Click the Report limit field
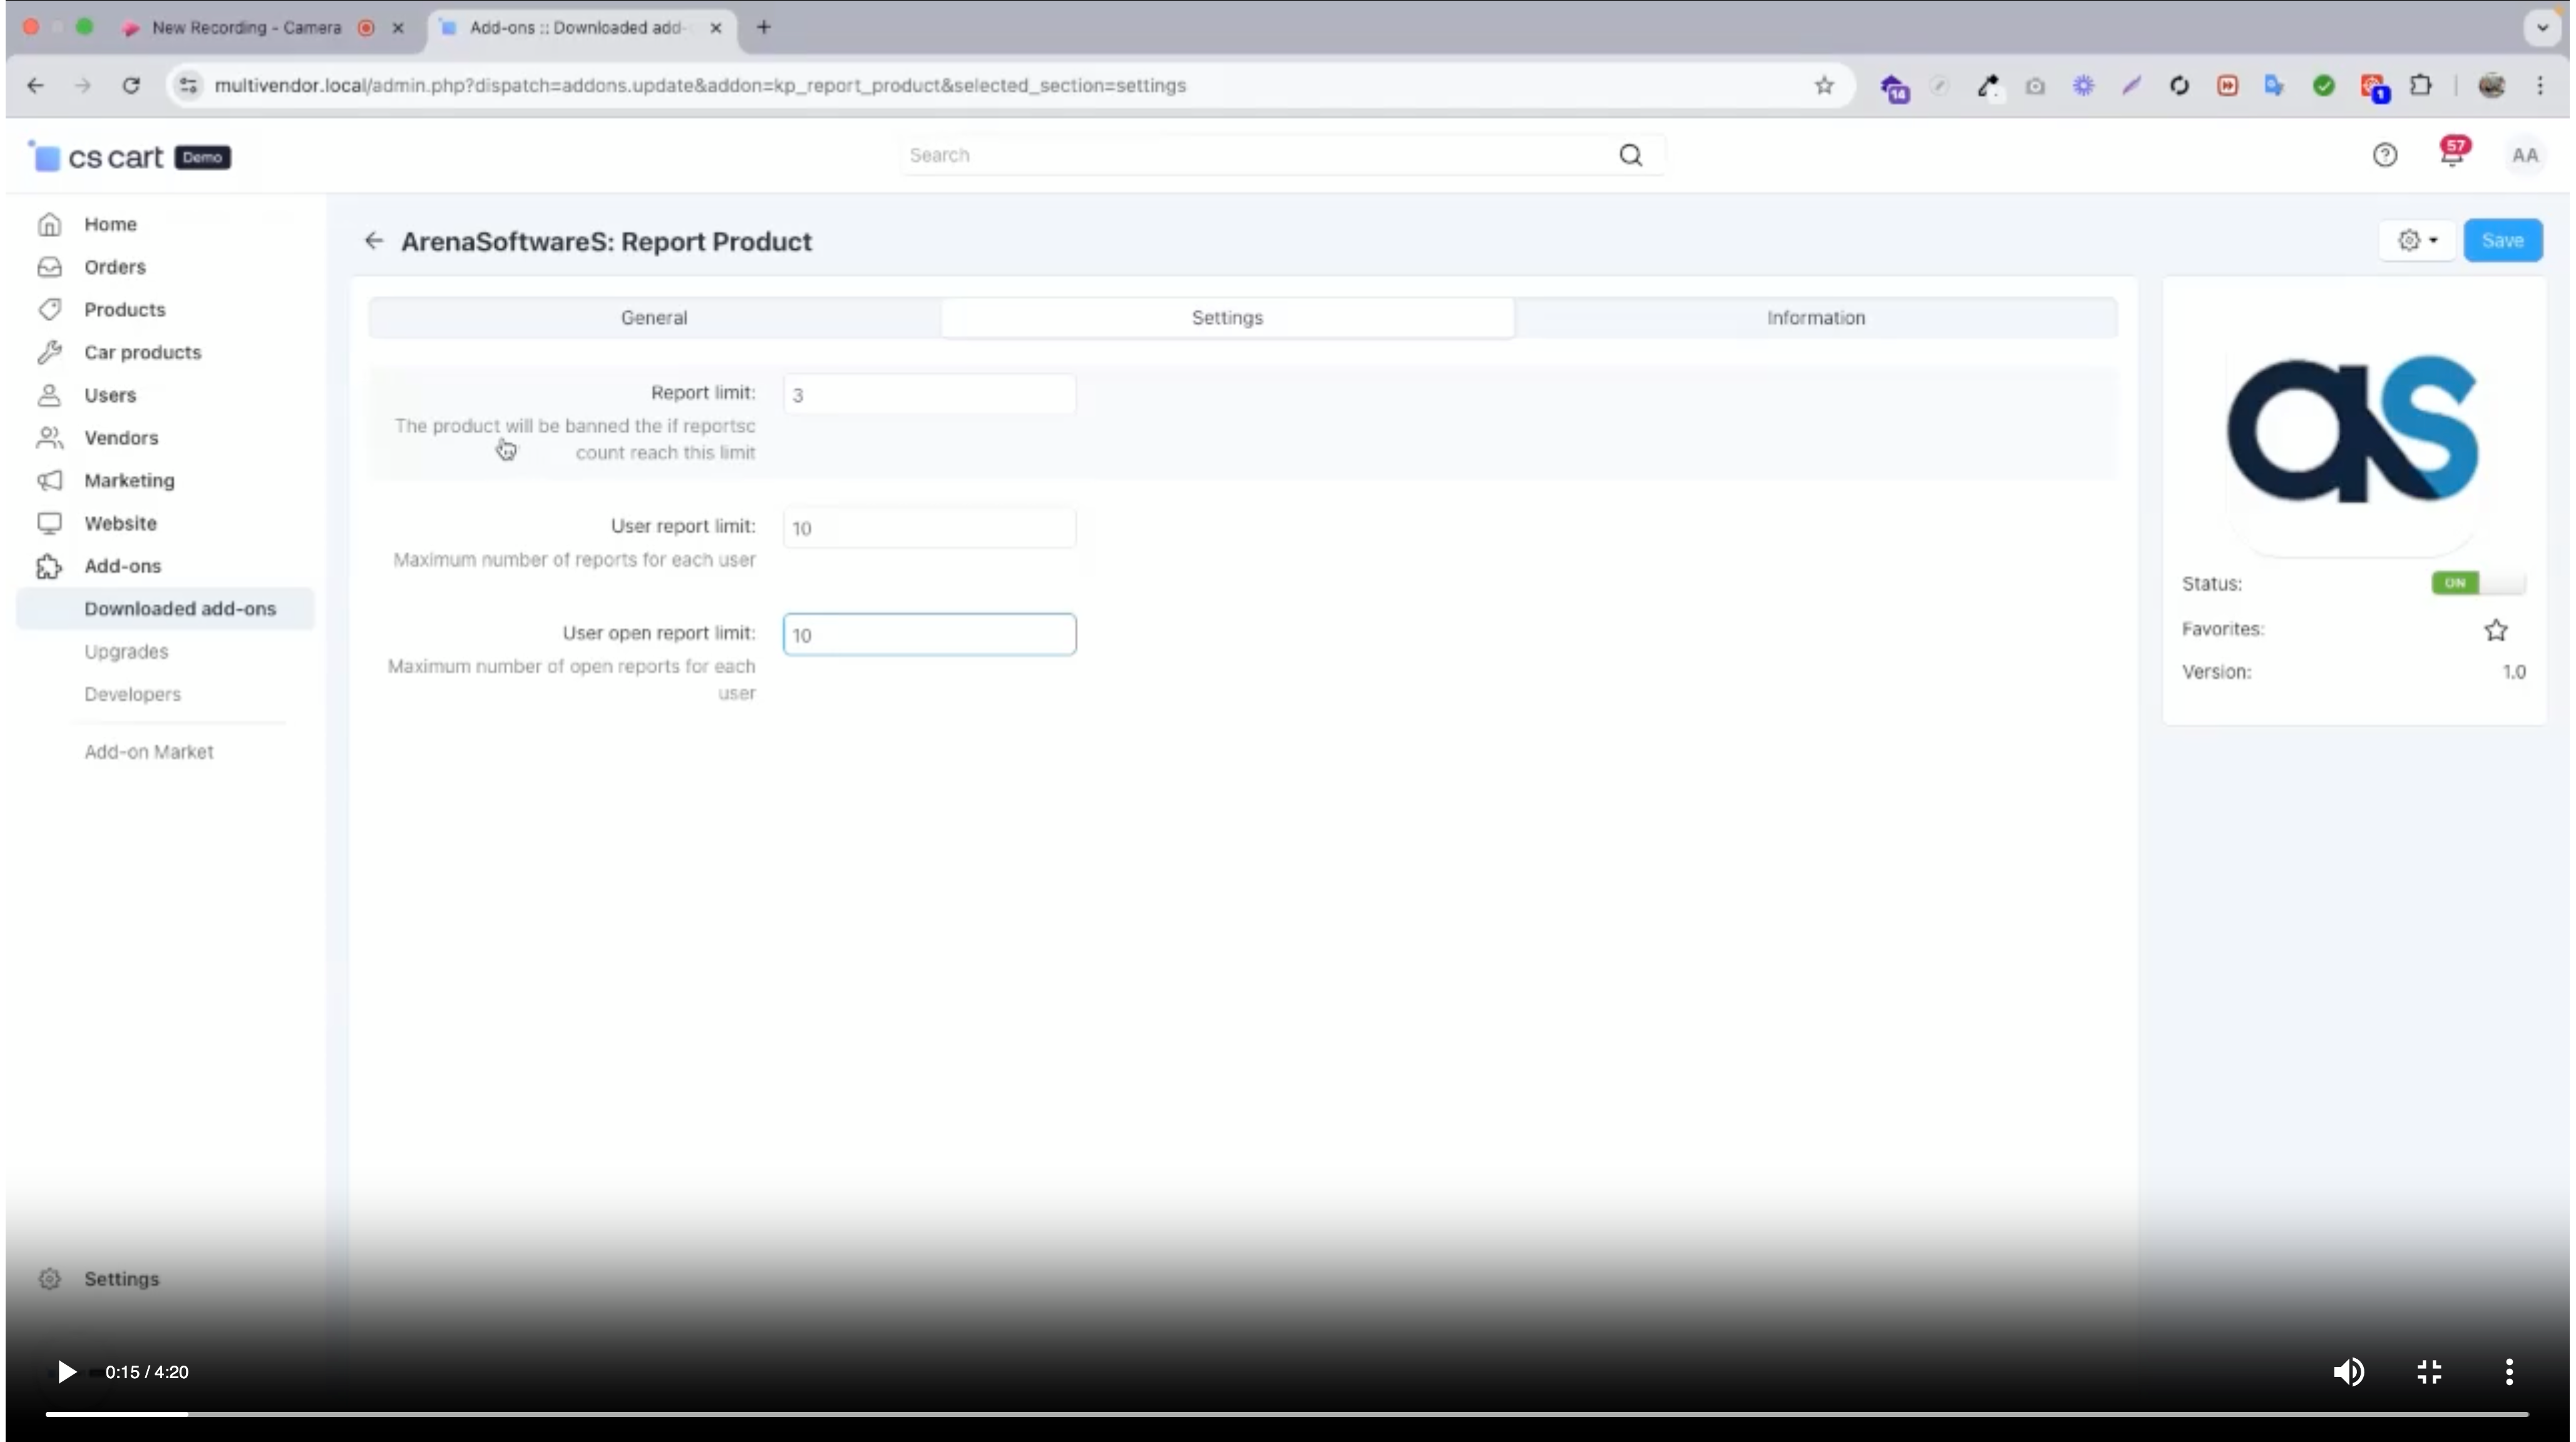The image size is (2576, 1442). 929,395
